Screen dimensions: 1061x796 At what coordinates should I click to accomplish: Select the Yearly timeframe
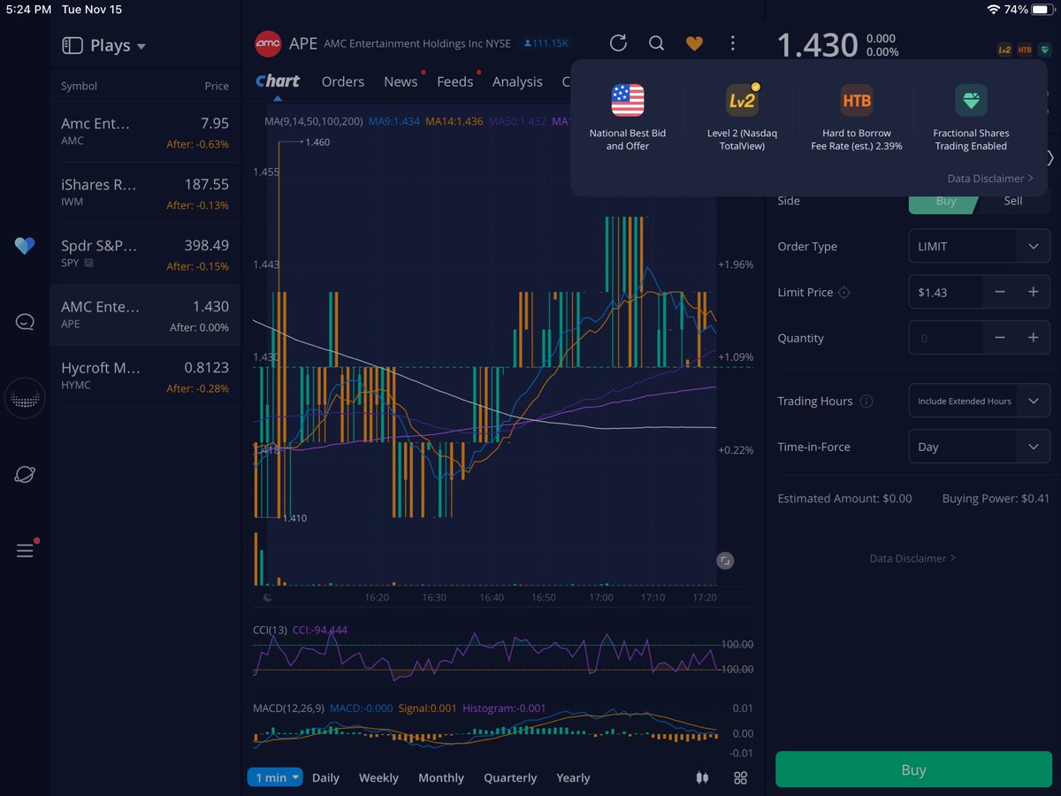[x=573, y=777]
